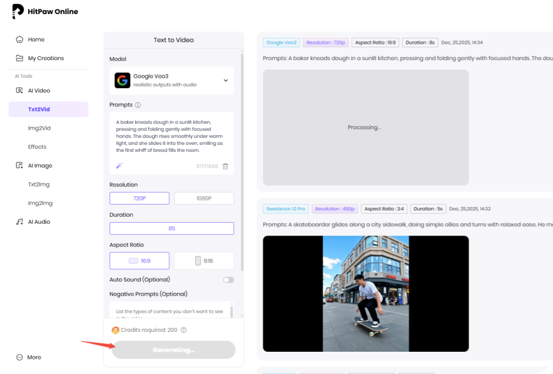Screen dimensions: 553x374
Task: Open the Prompts info tooltip icon
Action: (x=136, y=105)
